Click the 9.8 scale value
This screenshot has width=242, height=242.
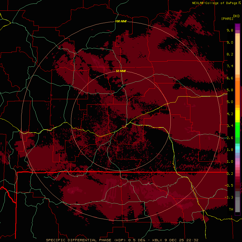[x=230, y=30]
